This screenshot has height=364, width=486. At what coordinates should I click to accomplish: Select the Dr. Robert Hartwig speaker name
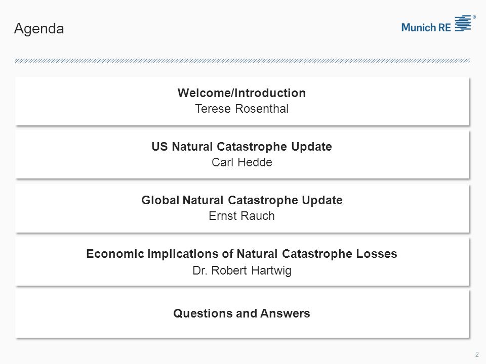coord(242,270)
